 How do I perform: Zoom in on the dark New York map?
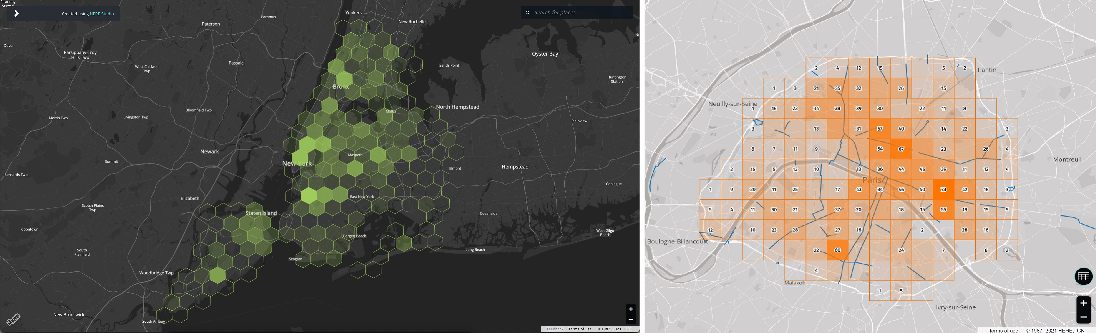click(631, 309)
